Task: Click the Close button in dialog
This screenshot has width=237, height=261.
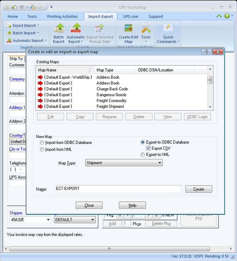Action: 89,205
